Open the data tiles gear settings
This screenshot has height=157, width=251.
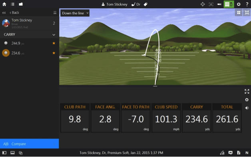(247, 100)
